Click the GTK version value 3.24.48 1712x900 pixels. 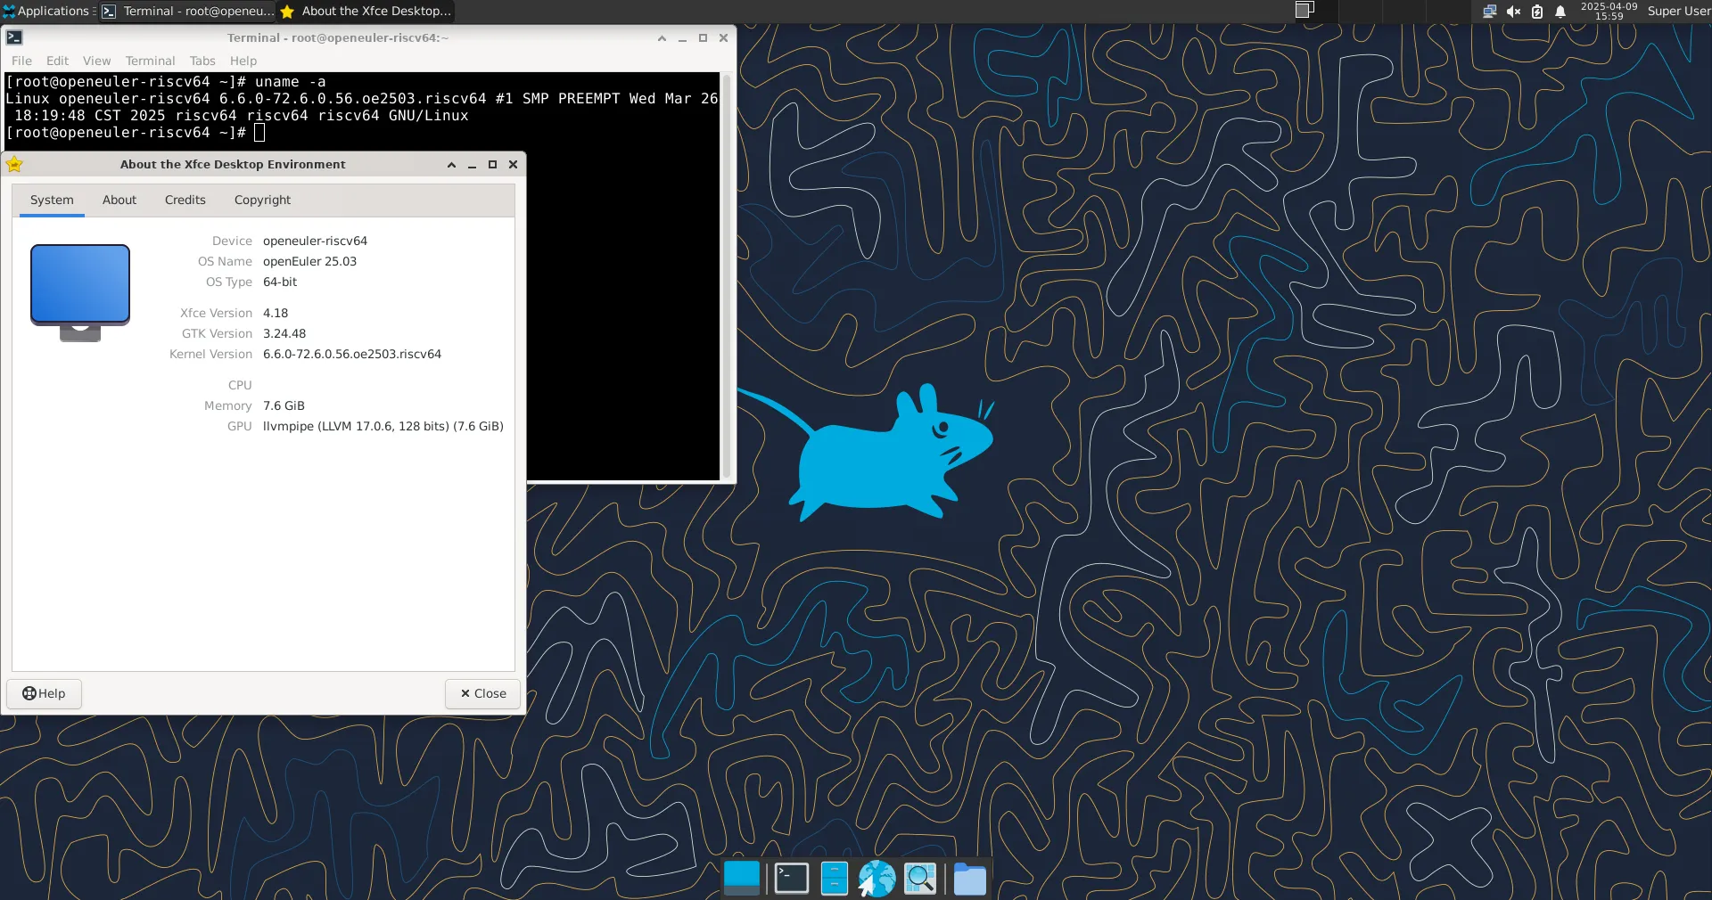coord(284,333)
